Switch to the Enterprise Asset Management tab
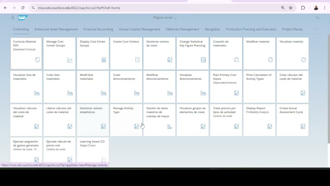Viewport: 330px width, 186px height. point(56,29)
